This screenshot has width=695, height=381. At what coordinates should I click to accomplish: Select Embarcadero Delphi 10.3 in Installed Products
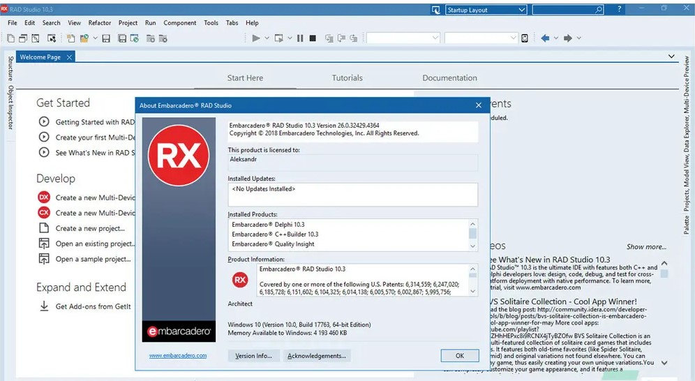coord(268,225)
